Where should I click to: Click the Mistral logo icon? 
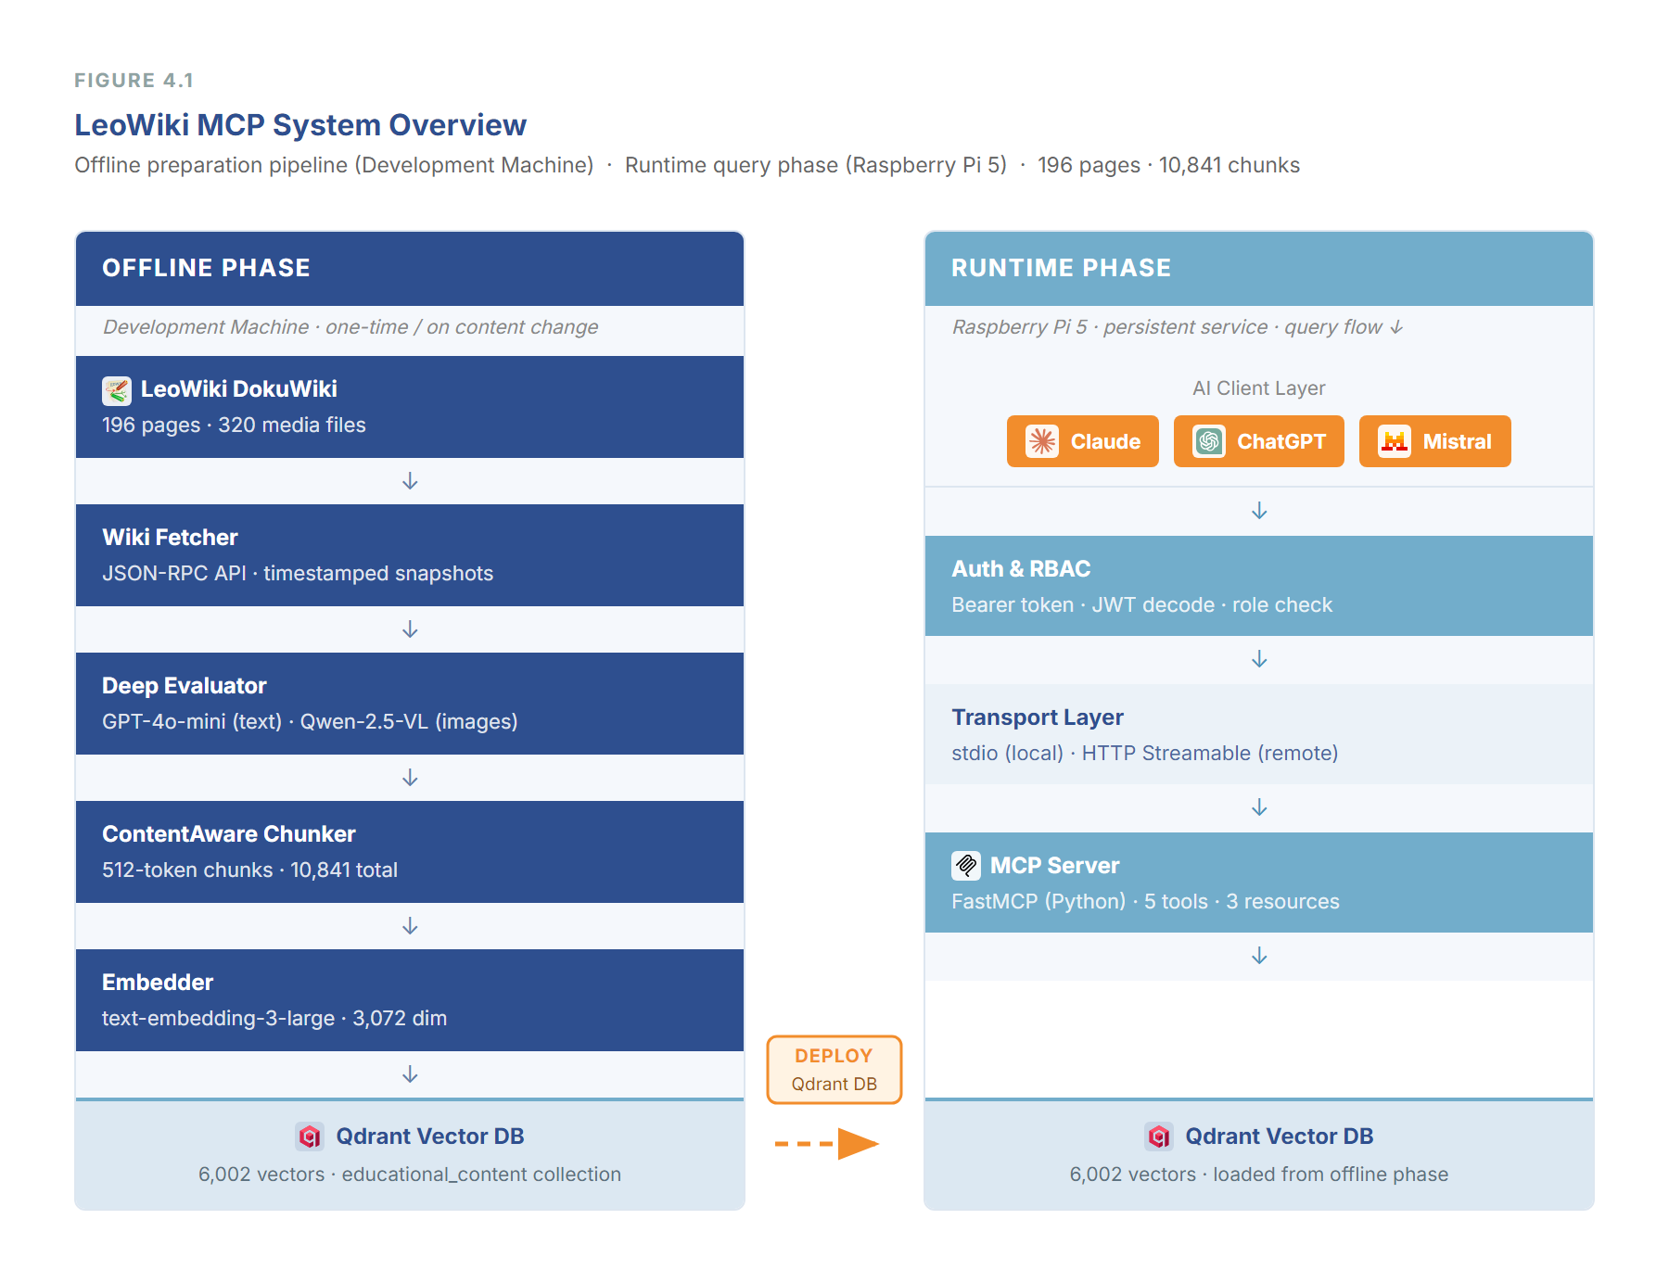click(x=1395, y=441)
